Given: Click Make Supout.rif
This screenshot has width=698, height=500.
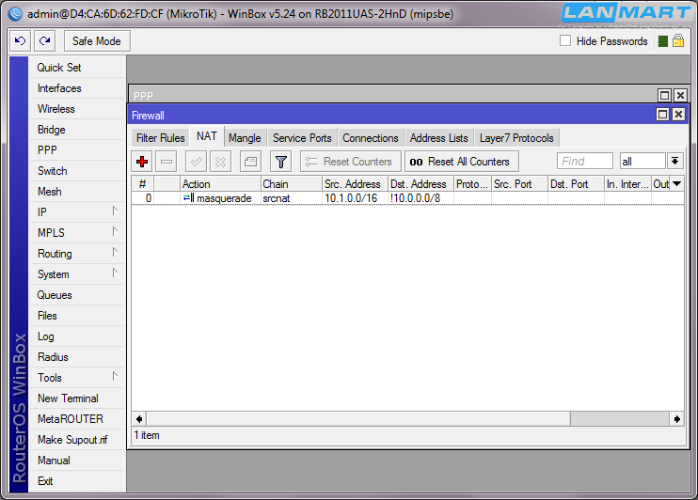Looking at the screenshot, I should coord(76,440).
